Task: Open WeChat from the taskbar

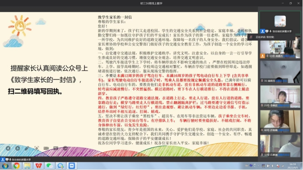Action: point(49,166)
